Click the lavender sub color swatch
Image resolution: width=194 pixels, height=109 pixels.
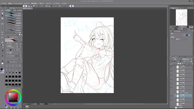(x=3, y=70)
